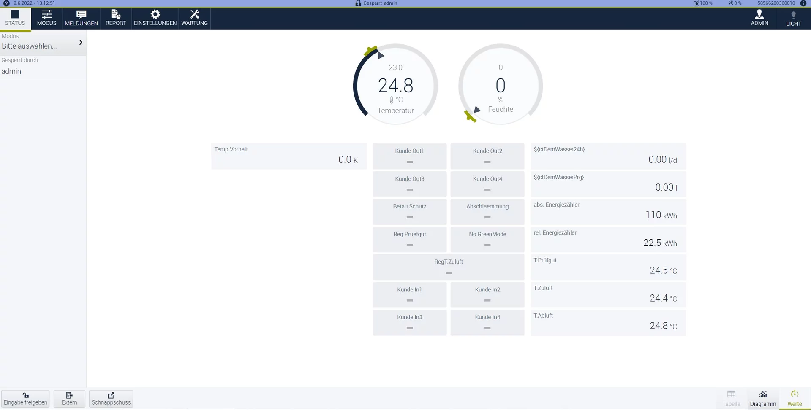Image resolution: width=811 pixels, height=410 pixels.
Task: Click abs. Energiezähler value 110 kWh
Action: click(x=661, y=215)
